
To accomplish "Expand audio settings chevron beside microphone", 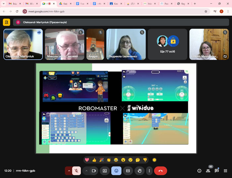I will tap(69, 171).
